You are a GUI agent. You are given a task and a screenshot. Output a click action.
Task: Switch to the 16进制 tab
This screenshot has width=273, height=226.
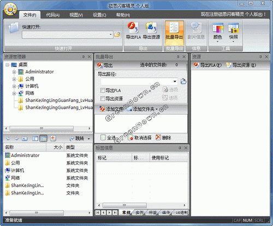pyautogui.click(x=181, y=212)
